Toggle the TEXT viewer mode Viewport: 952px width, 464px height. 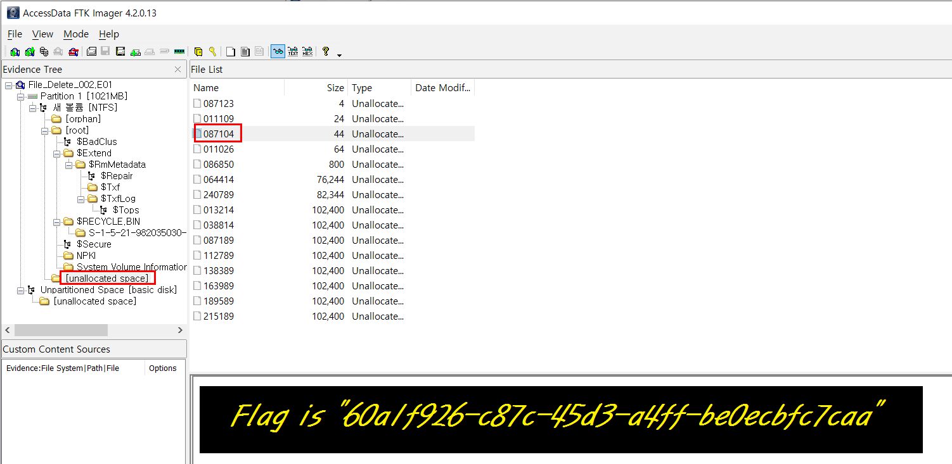(x=293, y=52)
